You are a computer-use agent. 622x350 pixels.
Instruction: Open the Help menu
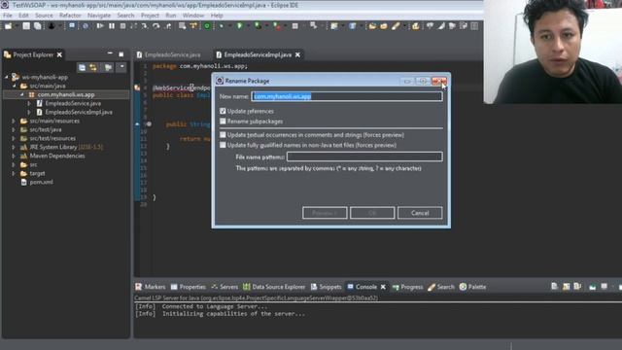[x=217, y=16]
